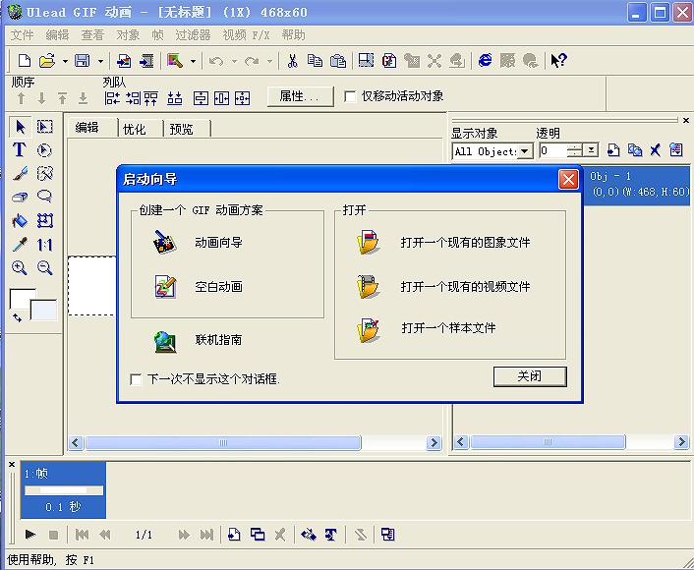Toggle 仅移动活动对象 checkbox
Viewport: 694px width, 570px height.
click(350, 96)
